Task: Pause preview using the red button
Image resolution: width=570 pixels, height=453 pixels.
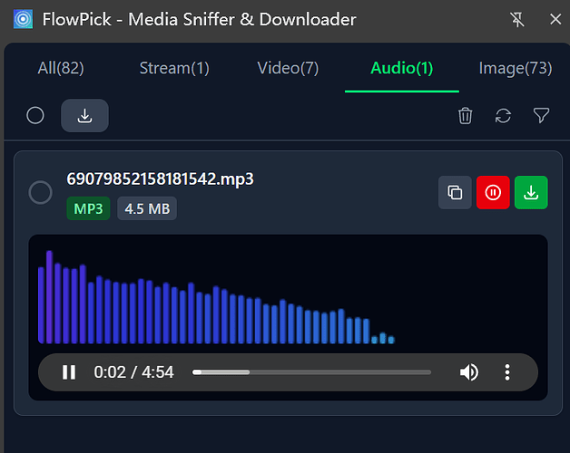Action: tap(493, 192)
